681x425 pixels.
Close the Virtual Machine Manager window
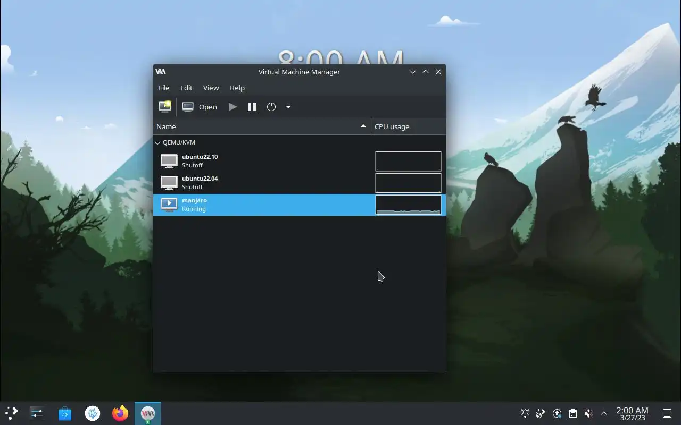(438, 72)
